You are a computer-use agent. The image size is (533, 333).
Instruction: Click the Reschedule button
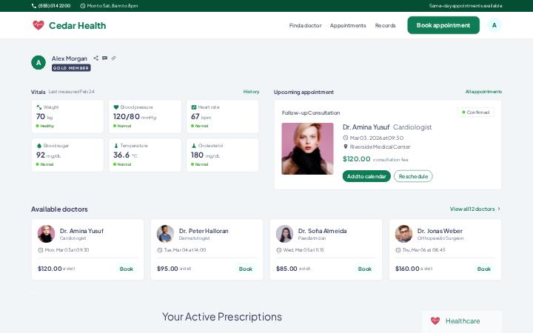pos(413,176)
